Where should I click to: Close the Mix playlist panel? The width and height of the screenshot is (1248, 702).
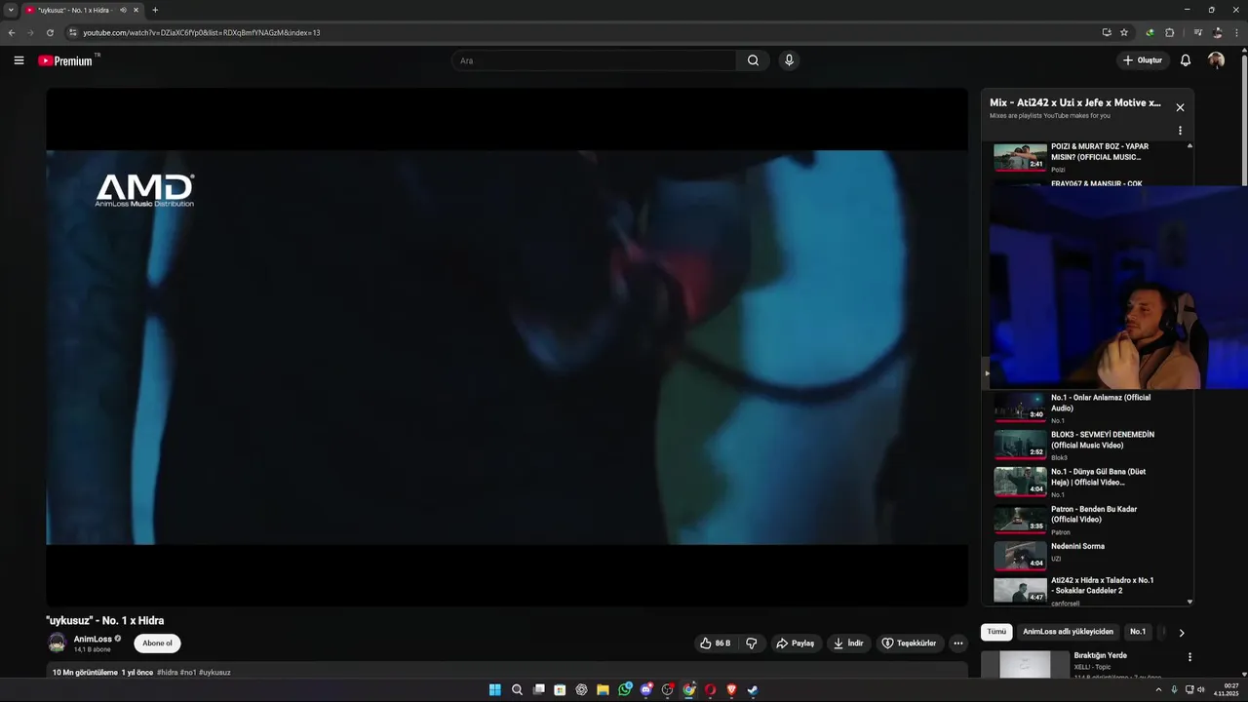1180,107
